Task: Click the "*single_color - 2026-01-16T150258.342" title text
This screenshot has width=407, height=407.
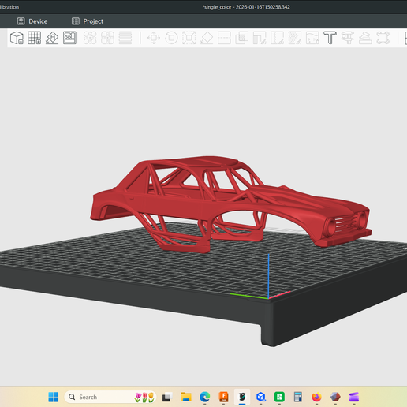Action: [x=246, y=7]
